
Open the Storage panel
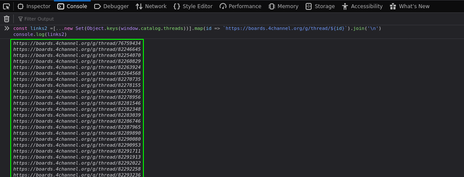click(x=320, y=6)
